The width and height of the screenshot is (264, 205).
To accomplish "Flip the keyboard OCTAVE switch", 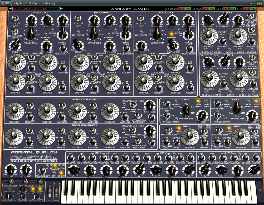I will coord(40,181).
